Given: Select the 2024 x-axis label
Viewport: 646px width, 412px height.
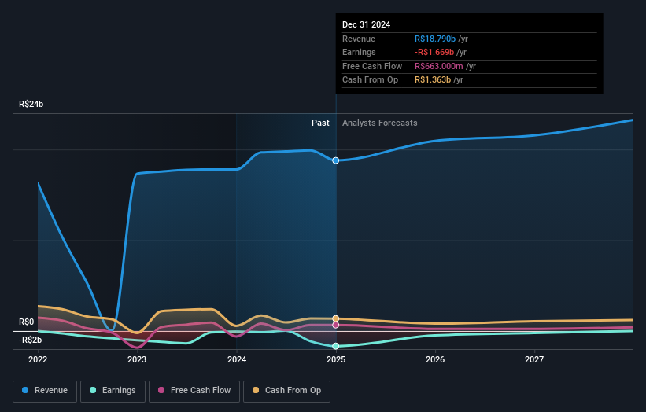Looking at the screenshot, I should tap(237, 359).
